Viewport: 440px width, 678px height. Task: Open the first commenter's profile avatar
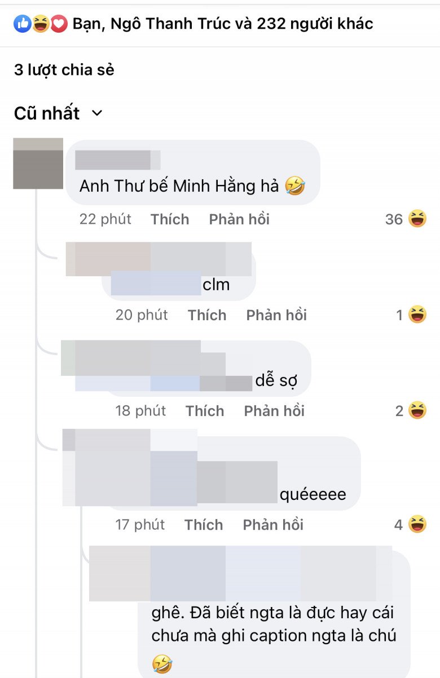[38, 163]
